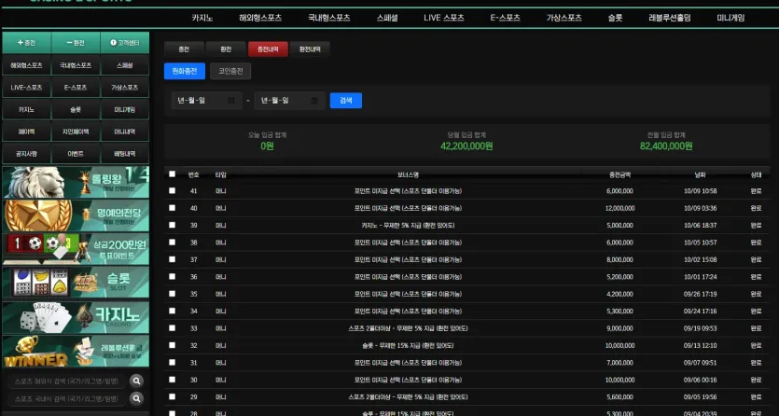Check the checkbox for row number 37
The width and height of the screenshot is (779, 416).
tap(172, 259)
